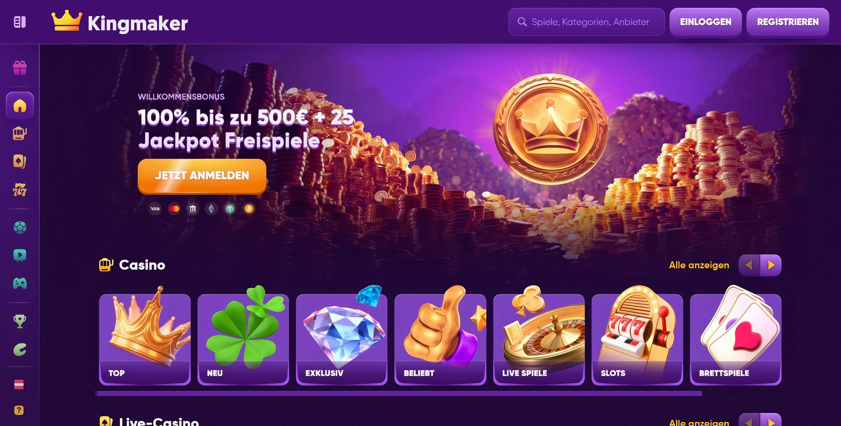Open the SLOTS machine category tile
Image resolution: width=841 pixels, height=426 pixels.
637,339
